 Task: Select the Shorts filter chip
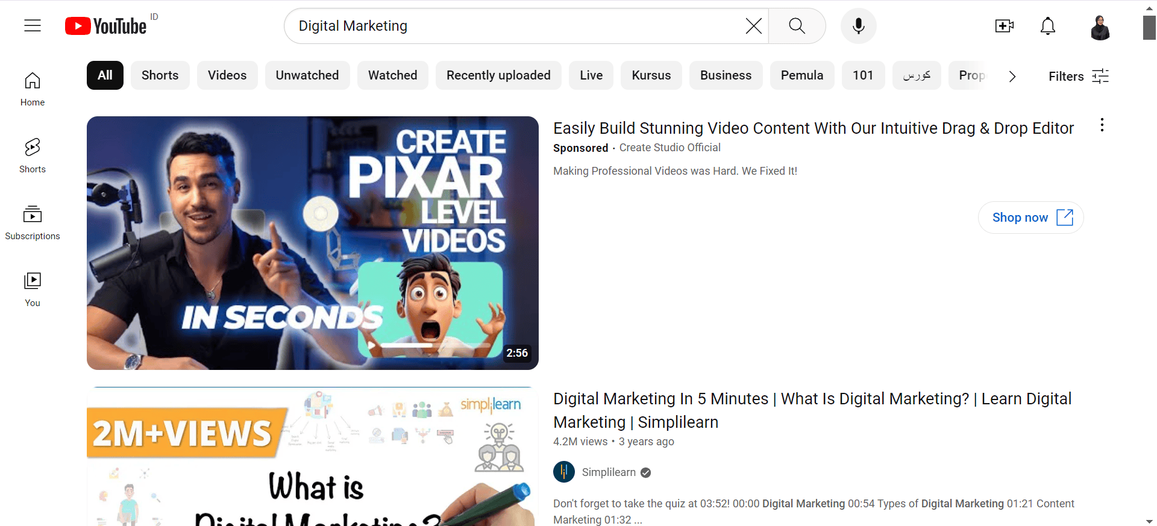[160, 75]
